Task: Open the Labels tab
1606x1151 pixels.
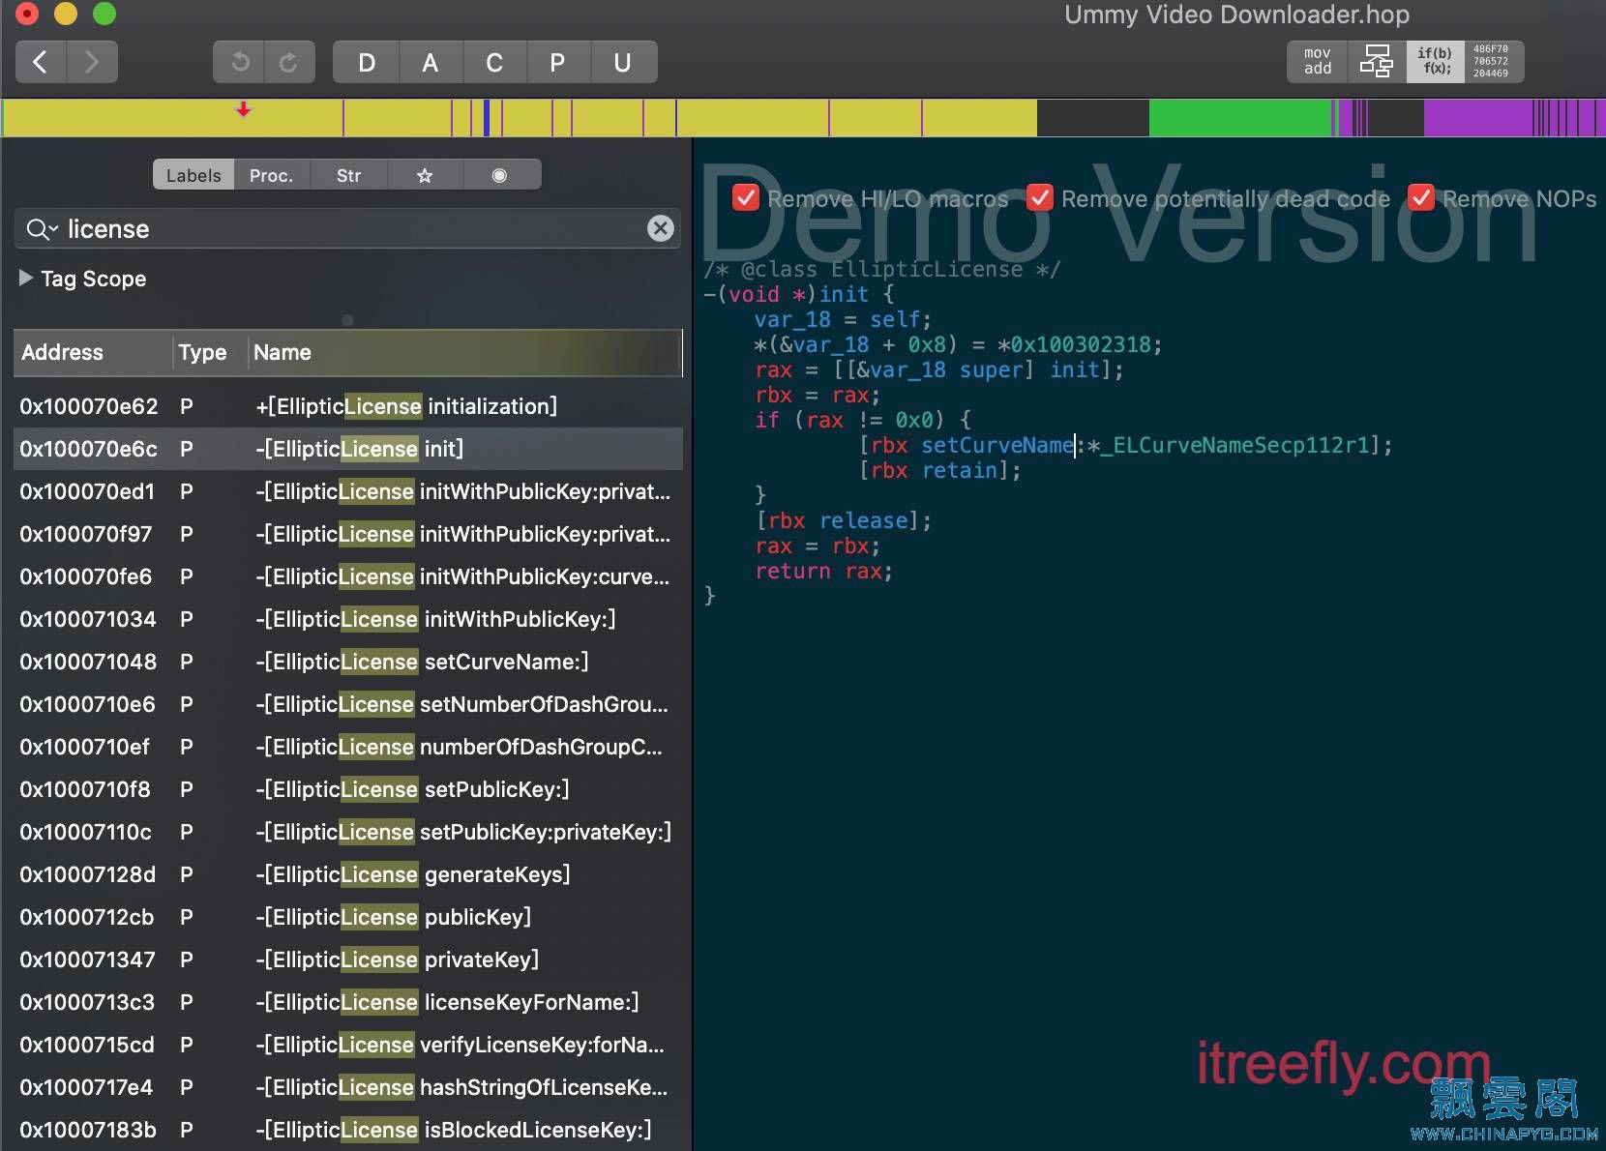Action: [193, 175]
